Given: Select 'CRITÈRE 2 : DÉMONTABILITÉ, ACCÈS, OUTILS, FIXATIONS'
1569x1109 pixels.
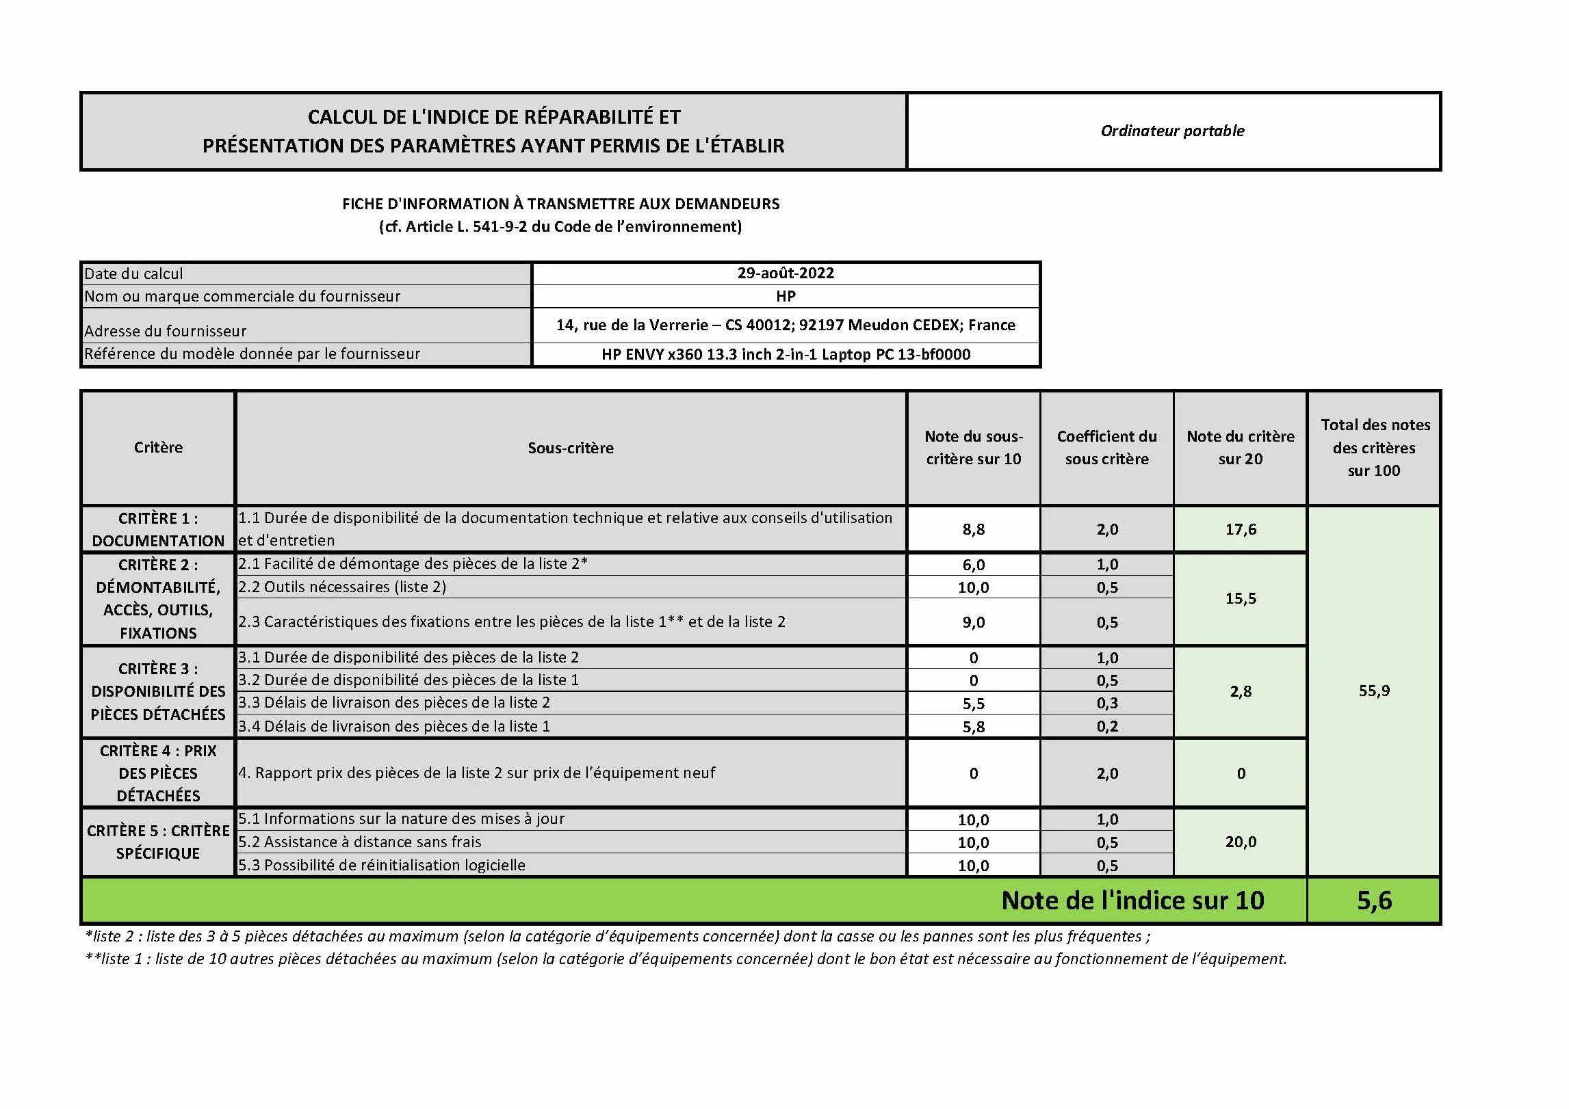Looking at the screenshot, I should (158, 599).
